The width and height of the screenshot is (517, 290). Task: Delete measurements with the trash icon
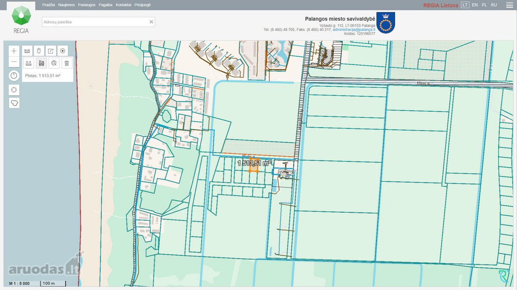click(67, 63)
